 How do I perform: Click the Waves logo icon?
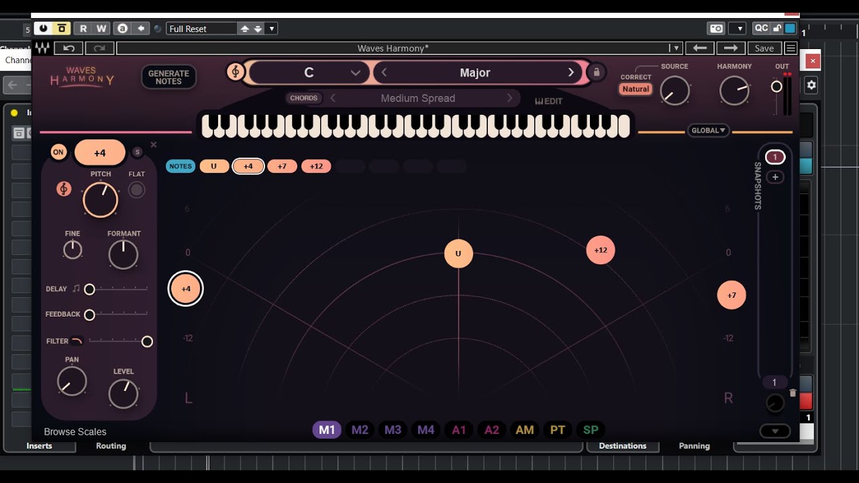42,48
